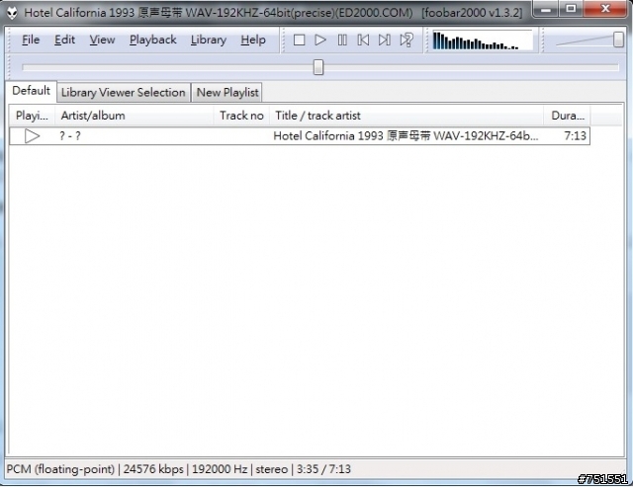
Task: Sort by Title / track artist header
Action: coord(407,116)
